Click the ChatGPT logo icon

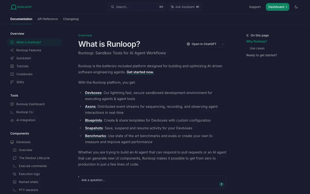point(188,44)
